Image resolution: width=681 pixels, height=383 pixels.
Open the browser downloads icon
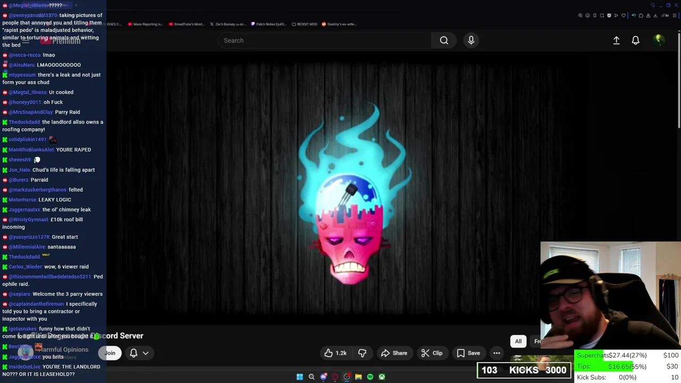point(655,15)
